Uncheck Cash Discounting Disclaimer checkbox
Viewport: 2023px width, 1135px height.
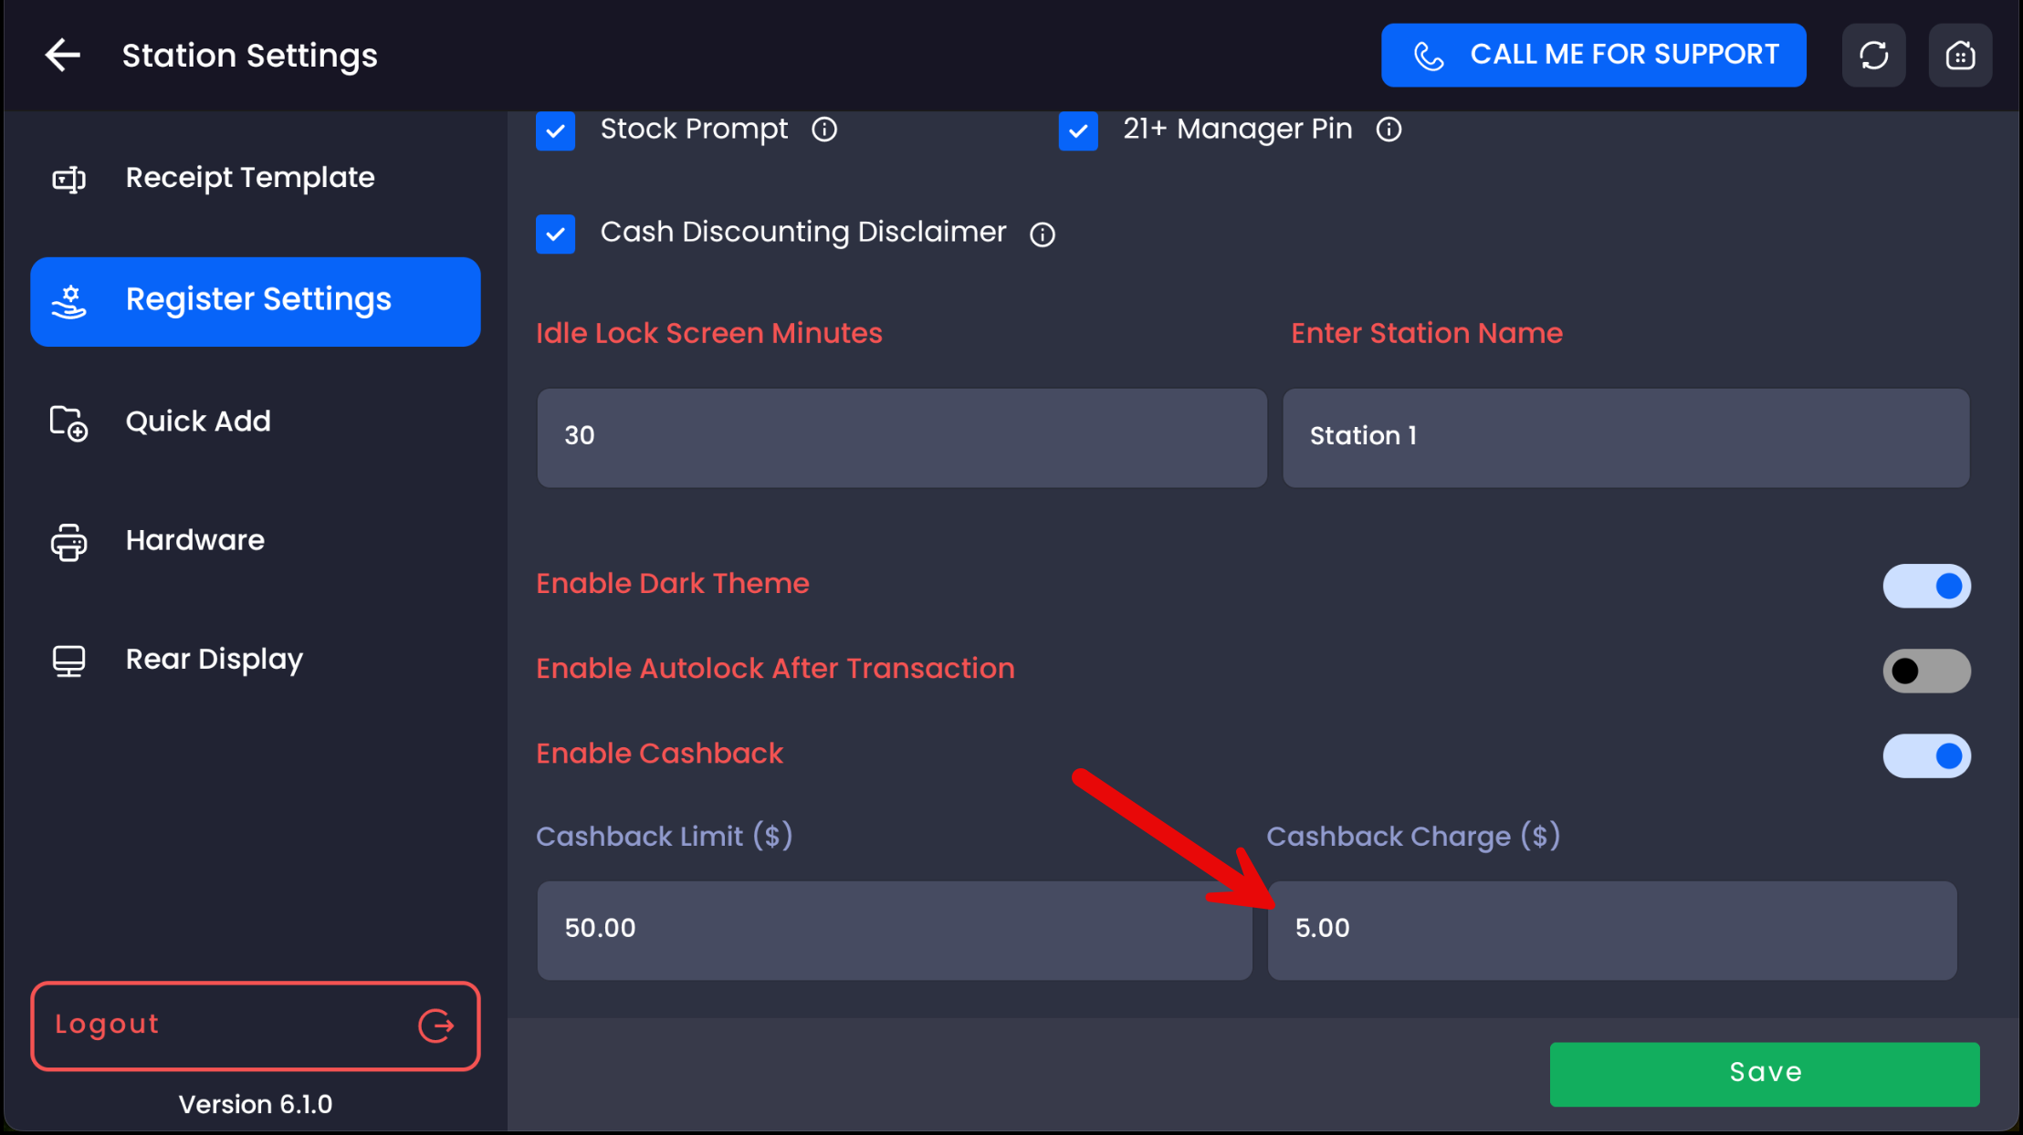(x=555, y=234)
